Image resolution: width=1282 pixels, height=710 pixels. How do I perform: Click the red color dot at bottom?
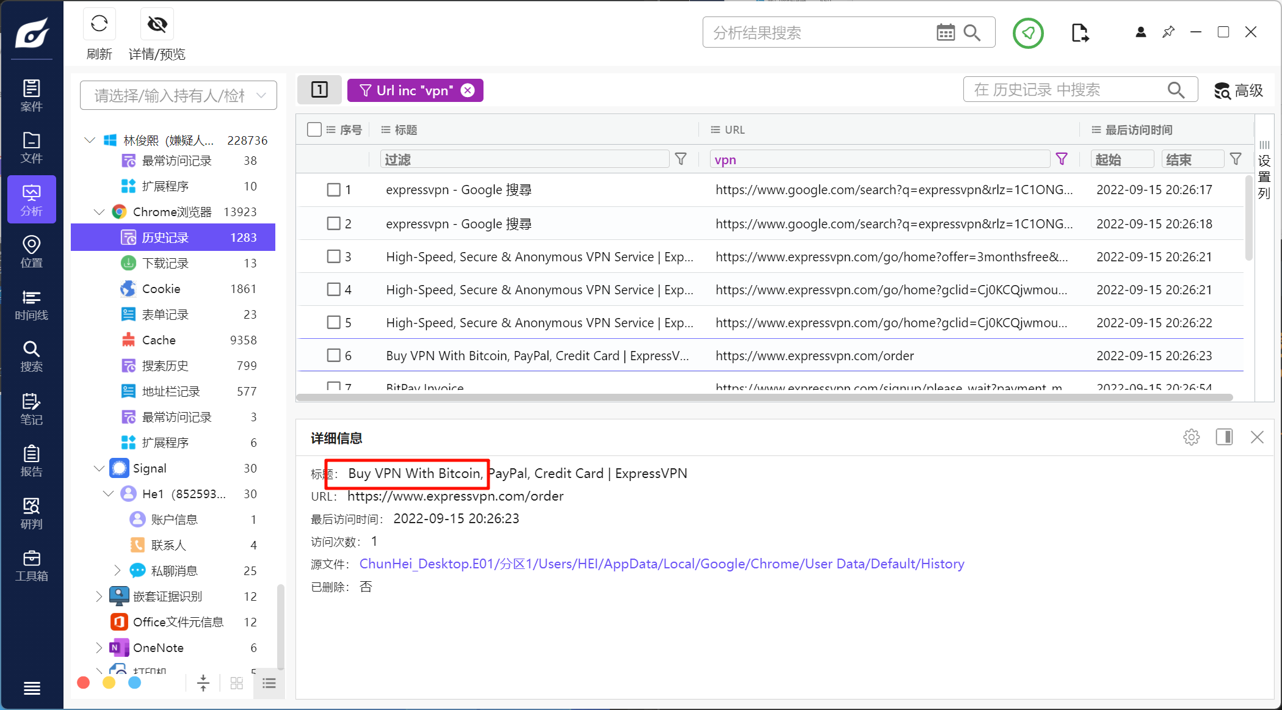(x=84, y=683)
